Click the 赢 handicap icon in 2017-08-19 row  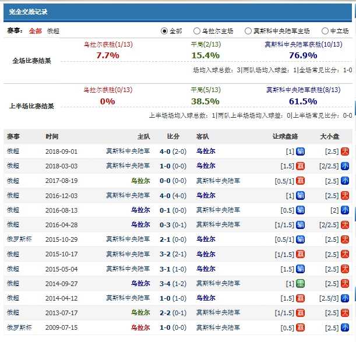click(x=300, y=181)
